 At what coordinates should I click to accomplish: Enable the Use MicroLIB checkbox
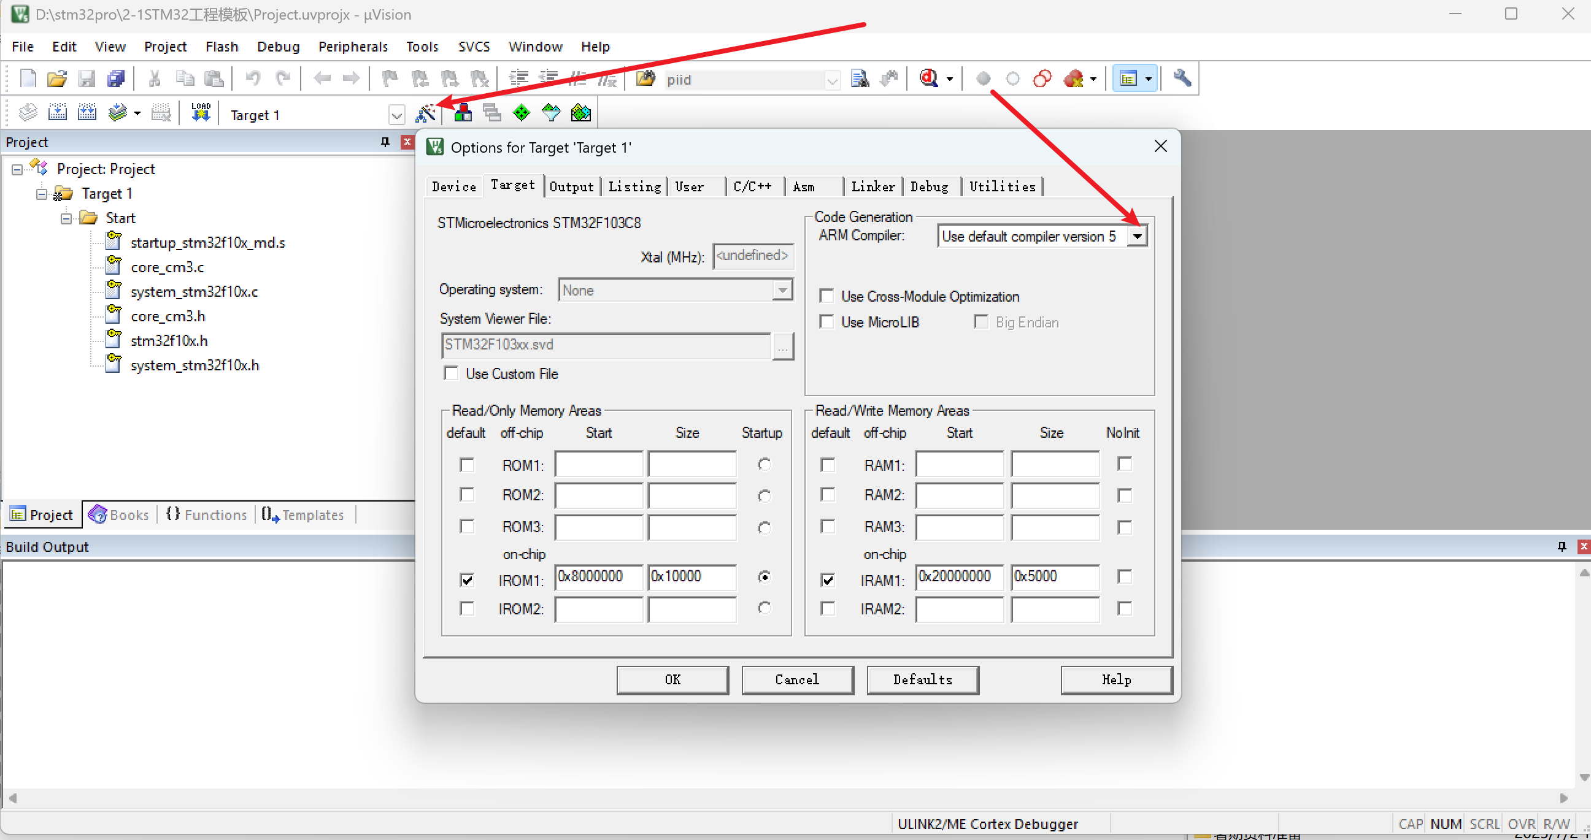[x=826, y=322]
